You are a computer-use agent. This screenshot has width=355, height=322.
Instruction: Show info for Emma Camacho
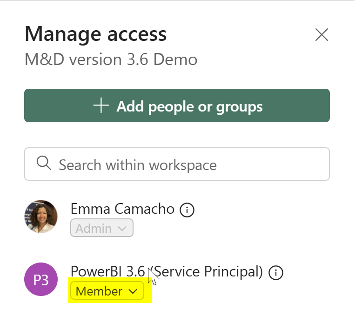tap(187, 210)
